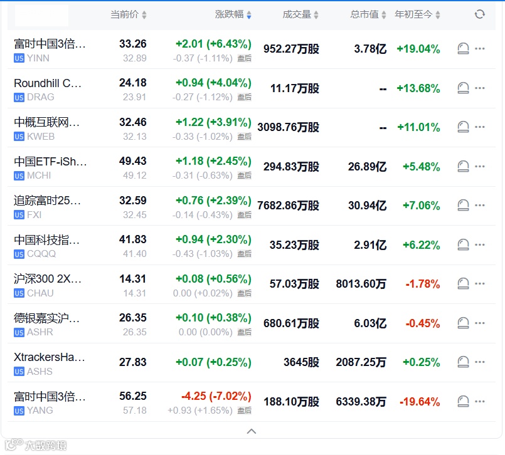Set price alert bell for YINN

coord(463,49)
